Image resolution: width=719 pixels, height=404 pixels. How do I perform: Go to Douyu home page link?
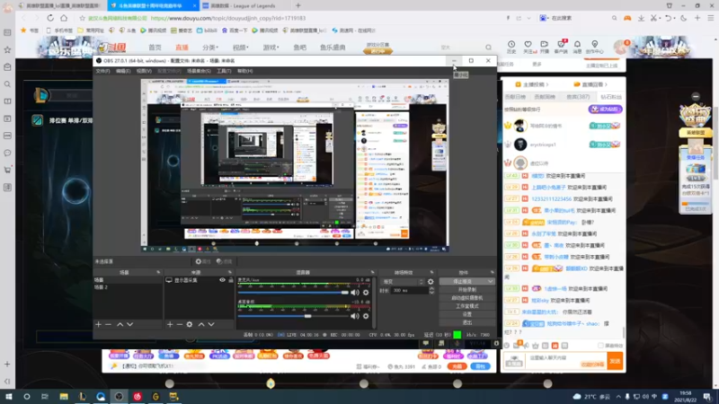(x=155, y=48)
